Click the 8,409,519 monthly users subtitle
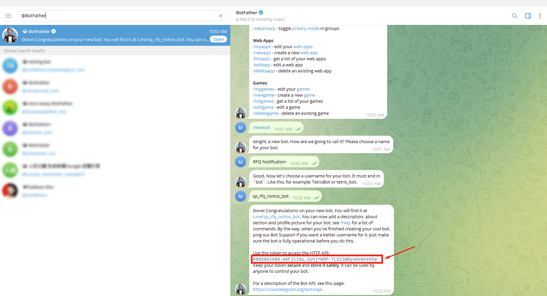Viewport: 547px width, 296px height. pos(260,20)
